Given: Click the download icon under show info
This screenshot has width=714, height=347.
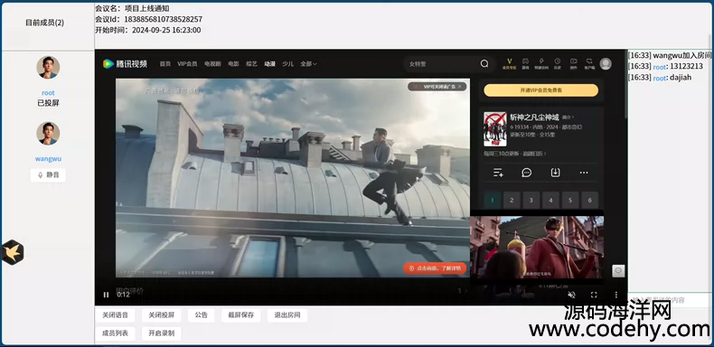Looking at the screenshot, I should pos(555,173).
